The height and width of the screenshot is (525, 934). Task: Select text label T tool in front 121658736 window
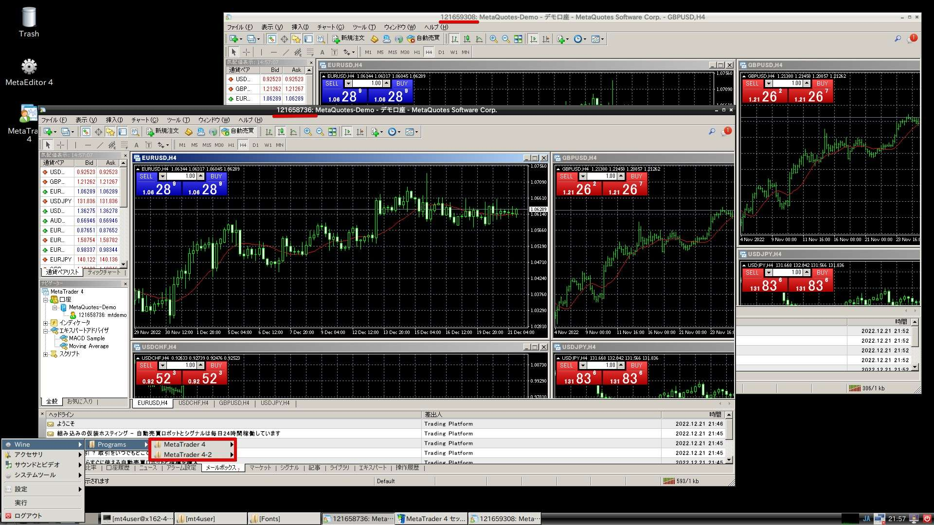pos(148,145)
